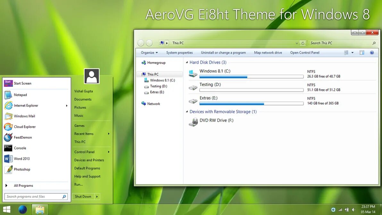Launch FeedDemon from start menu
Viewport: 382px width, 215px height.
[37, 137]
